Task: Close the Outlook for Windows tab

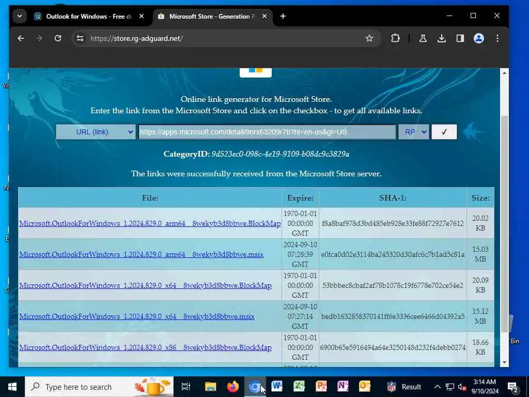Action: point(142,16)
